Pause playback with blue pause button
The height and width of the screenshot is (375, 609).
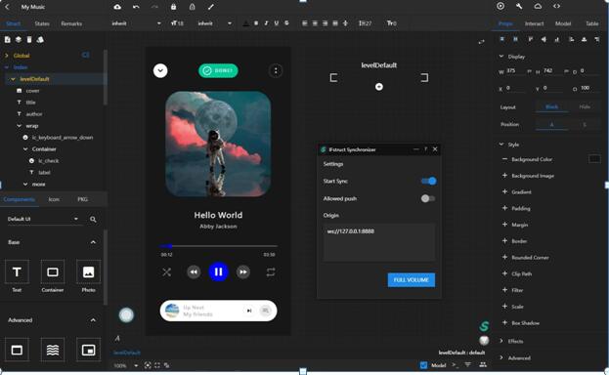(x=218, y=271)
